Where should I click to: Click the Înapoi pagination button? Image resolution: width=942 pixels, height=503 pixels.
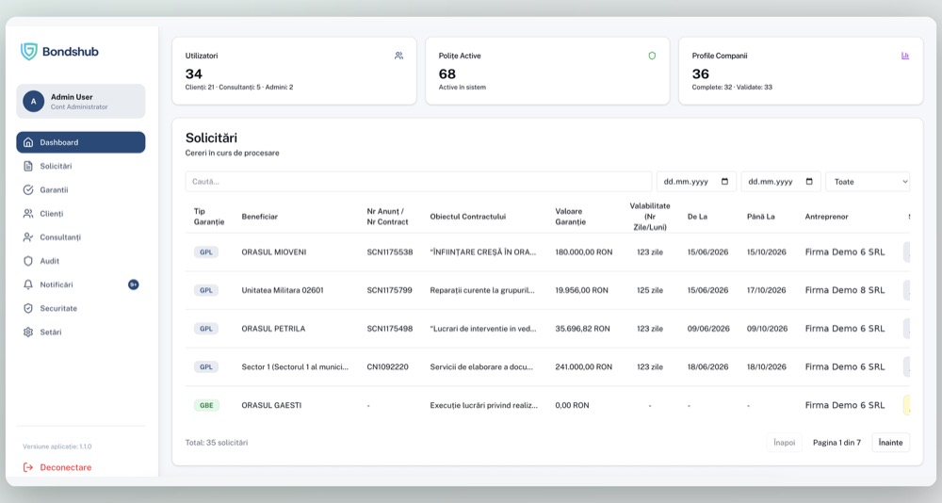(x=784, y=443)
